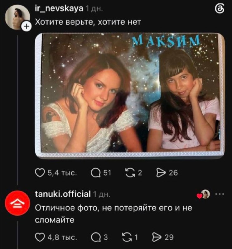Follow ir_nevskaya using the plus badge
232x249 pixels.
pyautogui.click(x=26, y=26)
